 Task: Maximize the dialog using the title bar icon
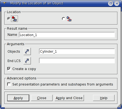pos(111,3)
